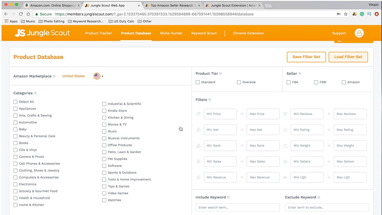Check the Home & Kitchen category
This screenshot has width=382, height=215.
pyautogui.click(x=15, y=205)
